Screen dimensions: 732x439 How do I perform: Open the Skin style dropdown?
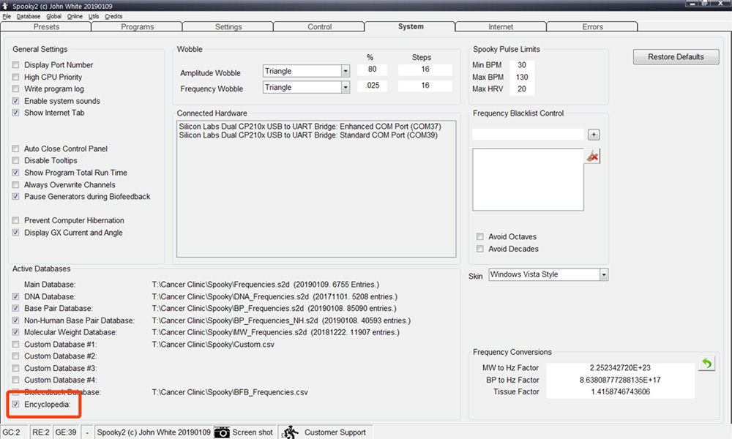[603, 275]
